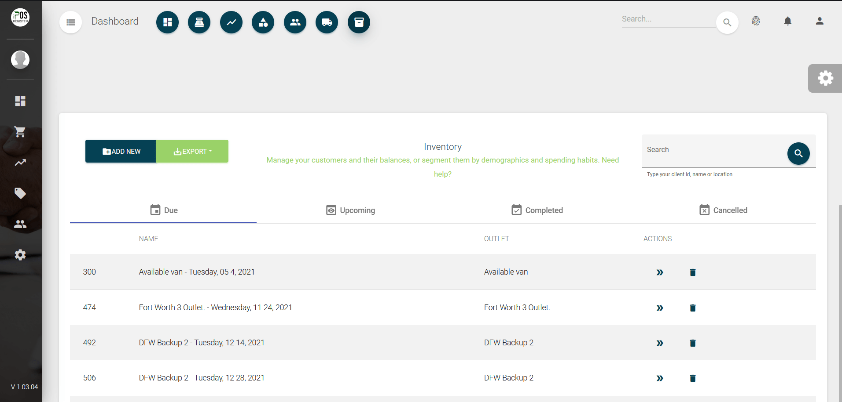The height and width of the screenshot is (402, 842).
Task: Expand DFW Backup 2 row 492 arrows
Action: point(659,343)
